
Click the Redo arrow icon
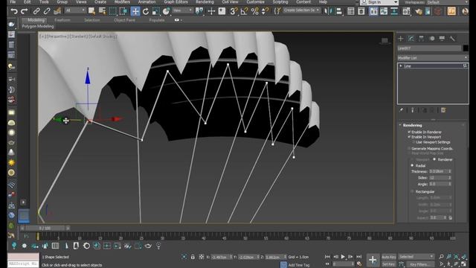(25, 12)
